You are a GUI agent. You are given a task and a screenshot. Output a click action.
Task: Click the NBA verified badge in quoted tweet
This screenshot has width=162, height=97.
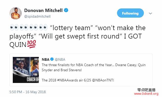[52, 59]
